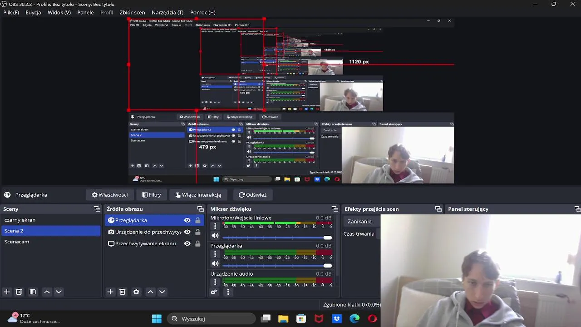Image resolution: width=581 pixels, height=327 pixels.
Task: Toggle visibility of Przeglądarka source
Action: 187,220
